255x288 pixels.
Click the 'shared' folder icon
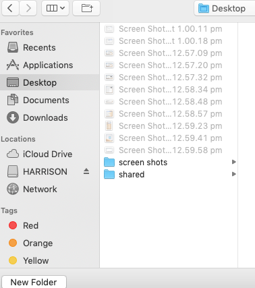(x=109, y=174)
